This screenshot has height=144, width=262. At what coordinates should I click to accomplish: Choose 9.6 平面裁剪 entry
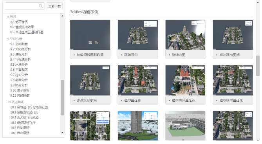tap(19, 70)
